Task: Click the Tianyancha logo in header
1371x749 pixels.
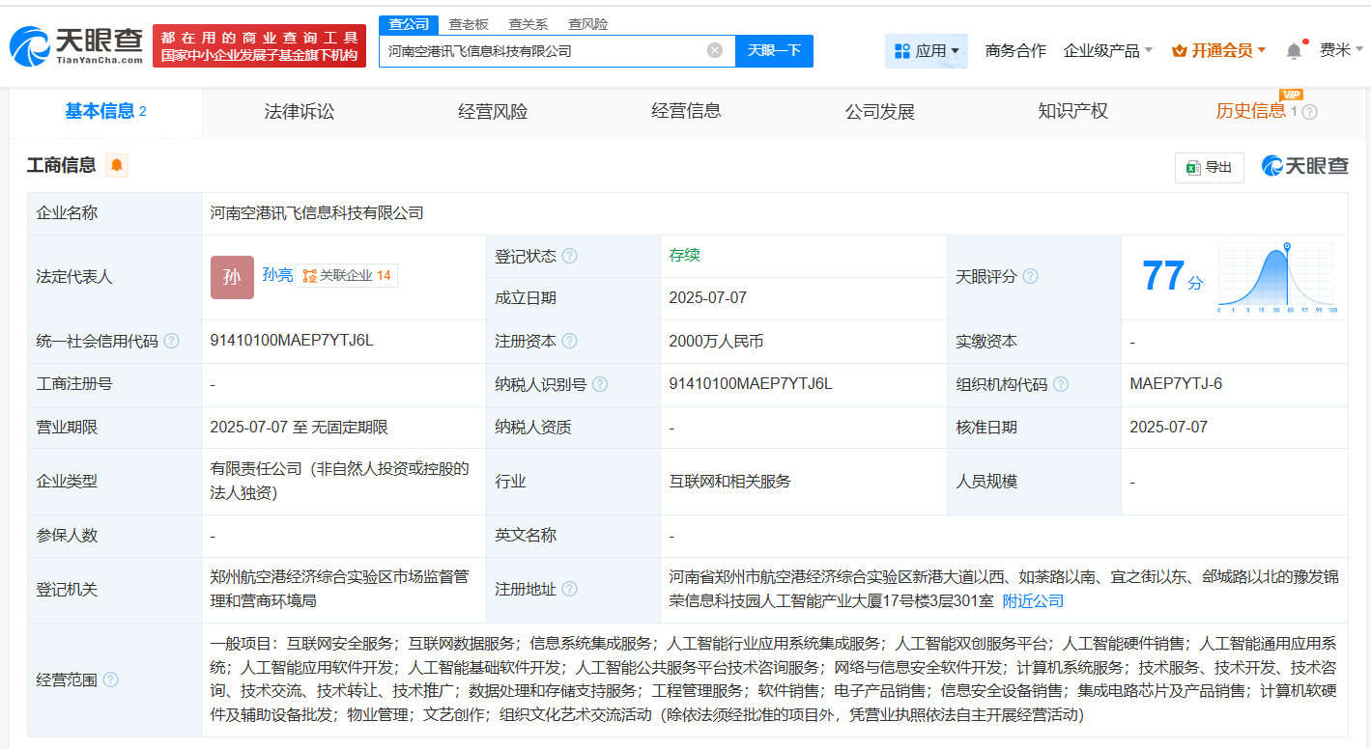Action: coord(75,45)
